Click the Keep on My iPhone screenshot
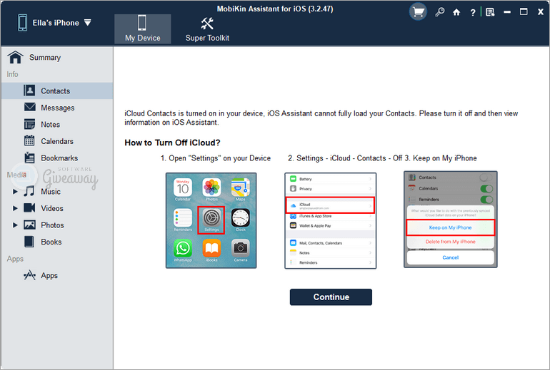Screen dimensions: 550x370 pyautogui.click(x=451, y=220)
